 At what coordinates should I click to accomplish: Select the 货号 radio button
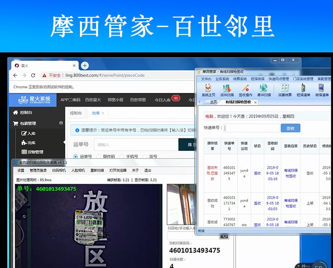pos(145,157)
